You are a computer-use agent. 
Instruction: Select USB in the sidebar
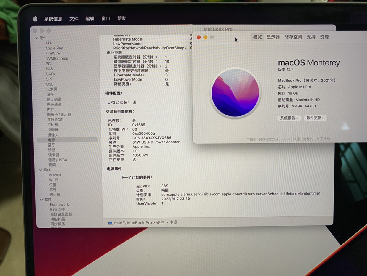pos(50,84)
